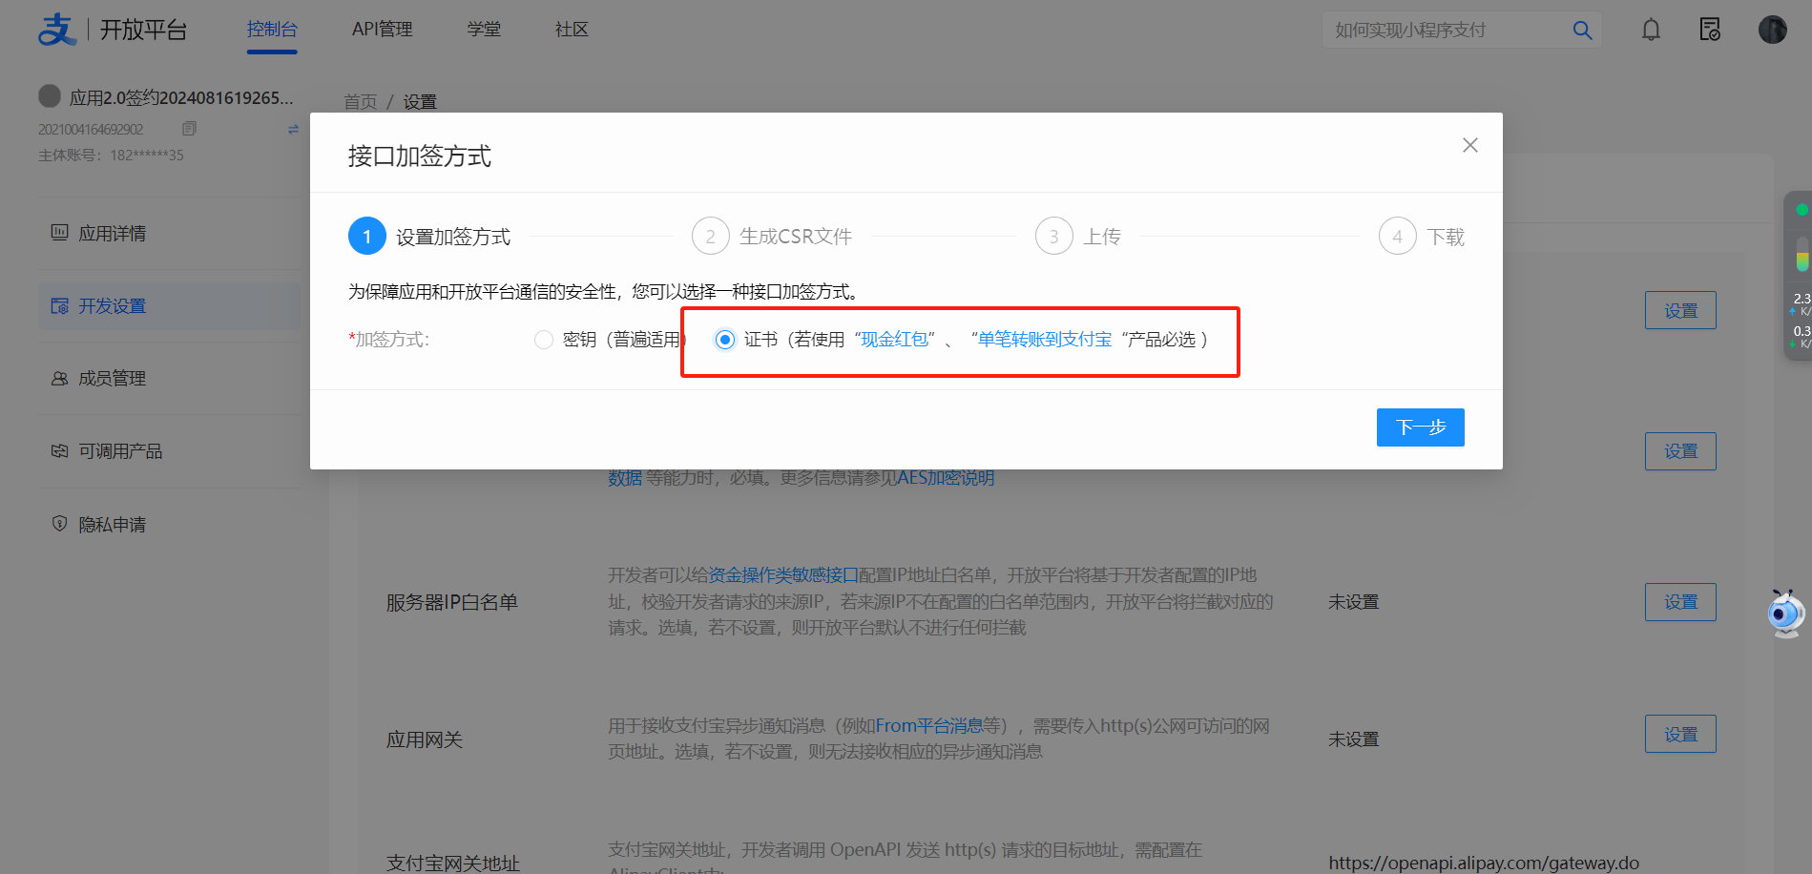Viewport: 1812px width, 874px height.
Task: Open the document check icon in header
Action: click(1710, 31)
